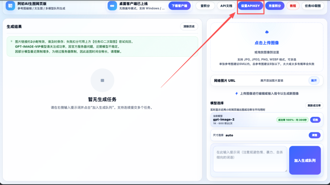Click the 设置APIKEY button
The width and height of the screenshot is (330, 185).
[x=250, y=6]
